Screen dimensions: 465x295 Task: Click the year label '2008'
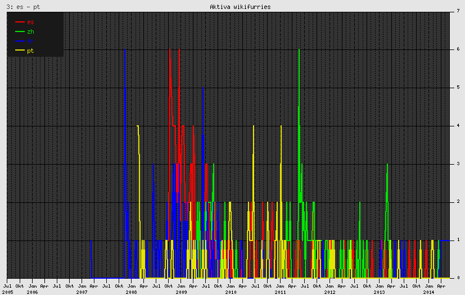(132, 292)
